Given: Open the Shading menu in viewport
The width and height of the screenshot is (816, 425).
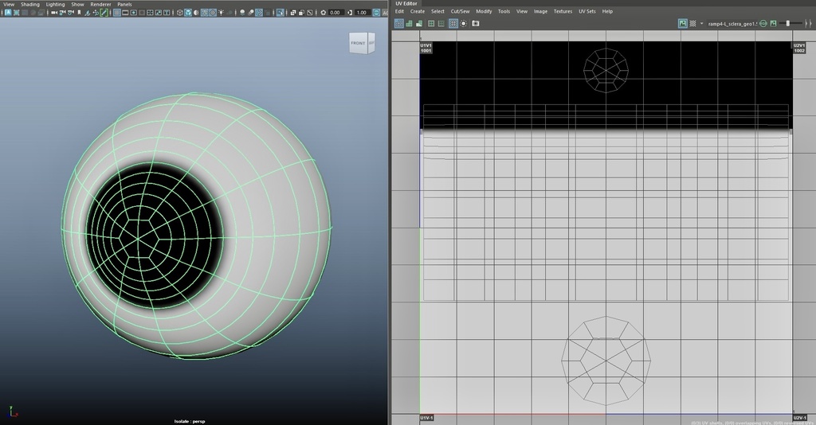Looking at the screenshot, I should (x=29, y=4).
